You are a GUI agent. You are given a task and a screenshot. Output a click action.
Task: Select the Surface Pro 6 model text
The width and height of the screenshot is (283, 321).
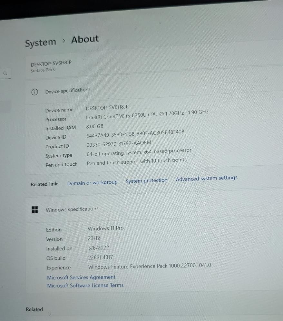coord(43,70)
